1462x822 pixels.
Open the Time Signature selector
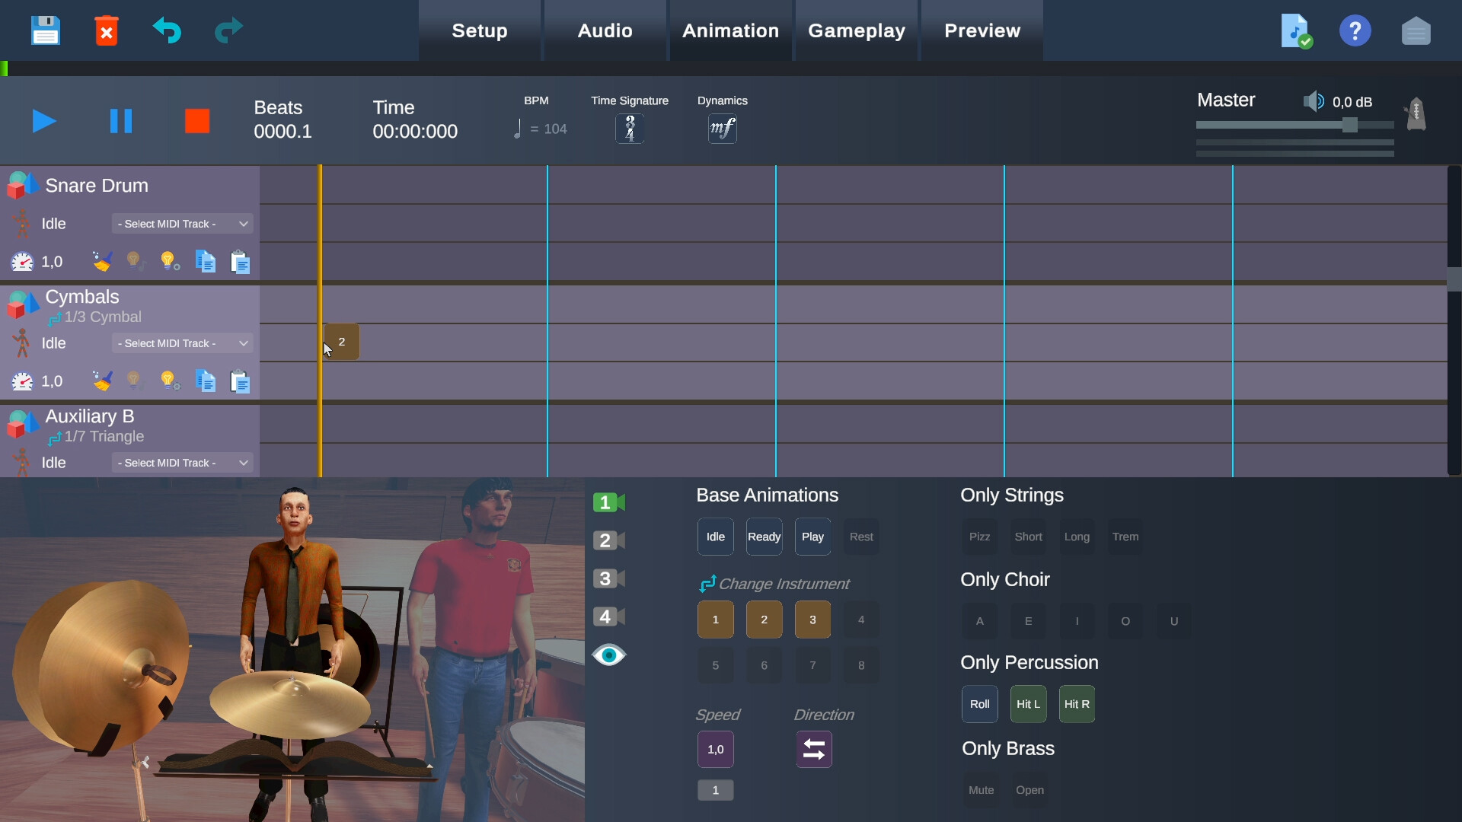(x=630, y=128)
